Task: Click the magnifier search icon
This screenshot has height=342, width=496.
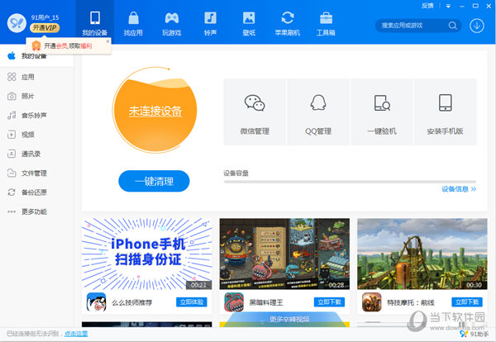Action: (453, 26)
